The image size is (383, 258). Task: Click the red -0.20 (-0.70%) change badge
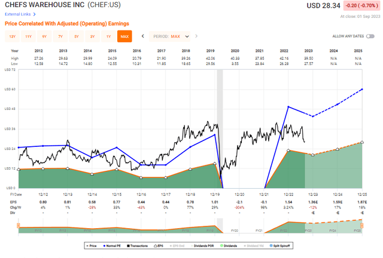pos(361,5)
